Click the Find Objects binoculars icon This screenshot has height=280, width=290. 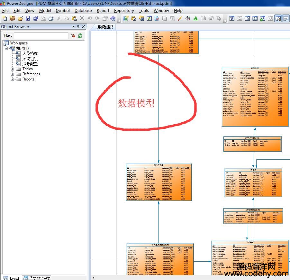click(x=141, y=18)
